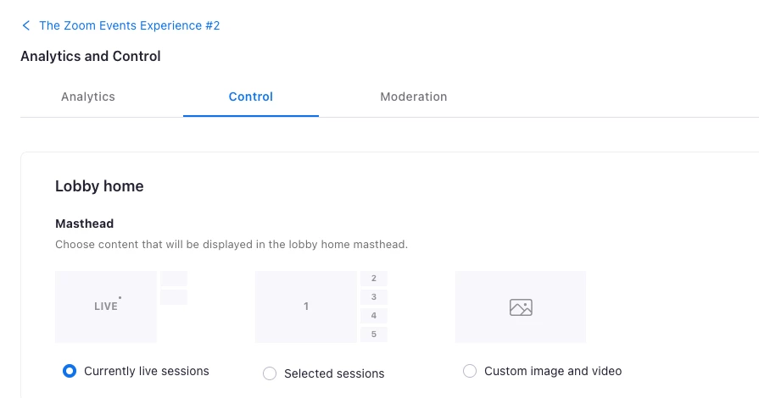Click the large box numbered 1
The height and width of the screenshot is (398, 759).
point(306,307)
